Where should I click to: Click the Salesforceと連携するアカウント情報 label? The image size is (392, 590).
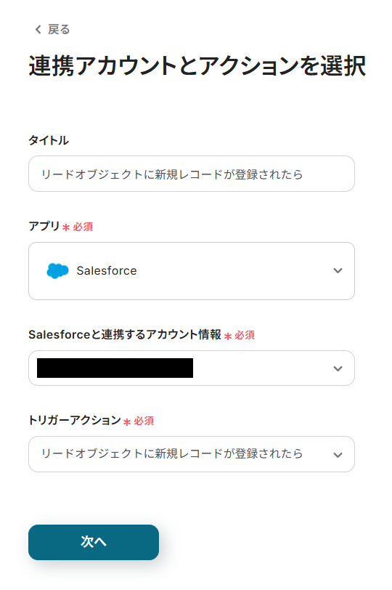[x=125, y=334]
